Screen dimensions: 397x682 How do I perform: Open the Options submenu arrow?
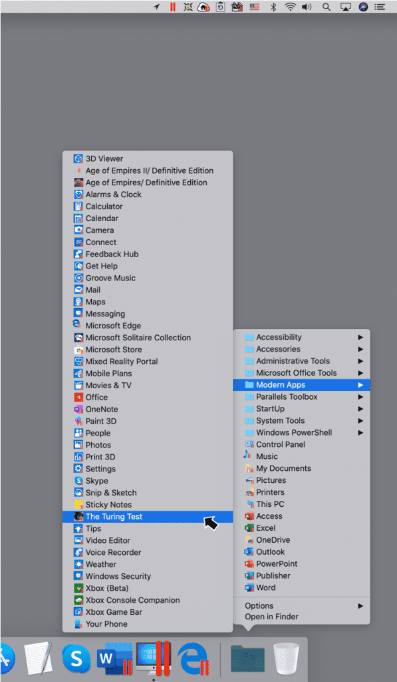(360, 606)
